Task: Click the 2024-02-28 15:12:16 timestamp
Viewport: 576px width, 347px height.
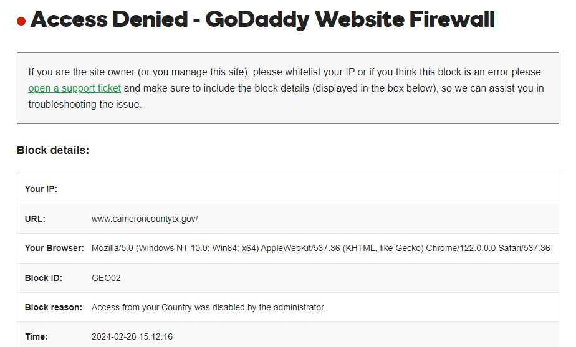Action: [132, 336]
